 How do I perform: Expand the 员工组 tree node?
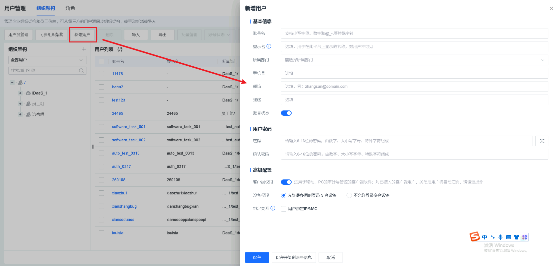[20, 104]
